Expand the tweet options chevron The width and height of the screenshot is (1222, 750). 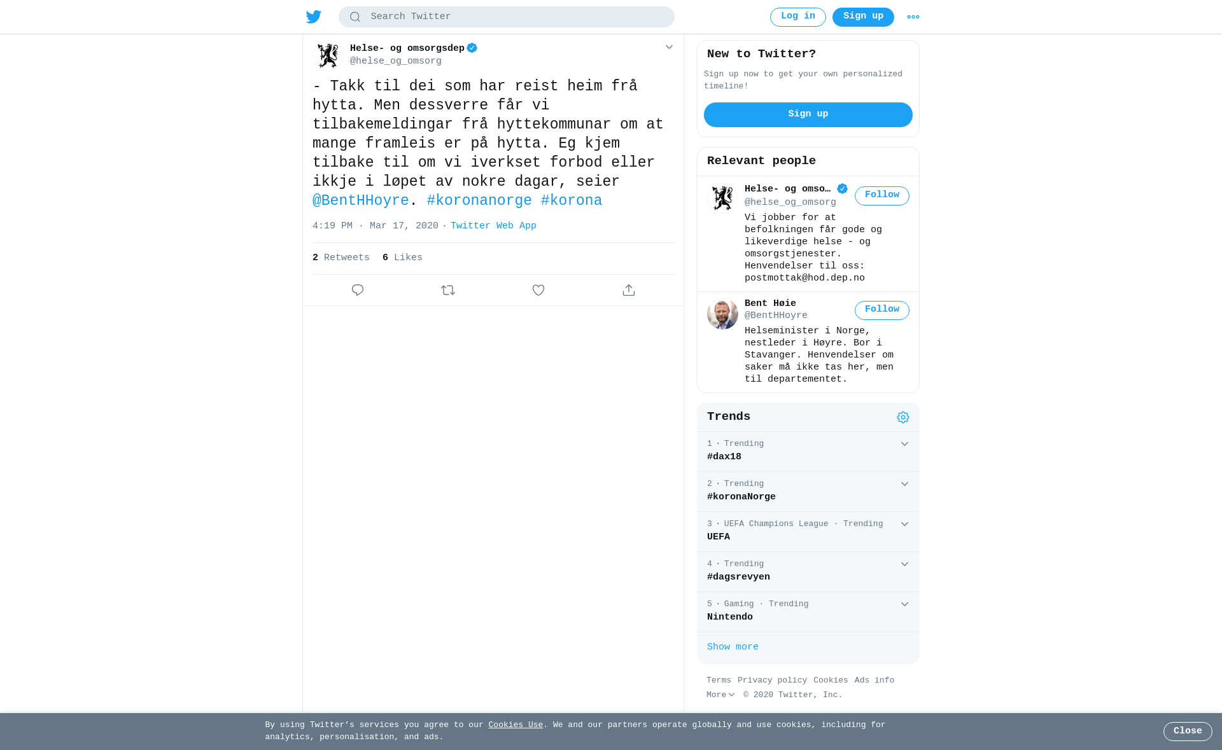click(669, 47)
